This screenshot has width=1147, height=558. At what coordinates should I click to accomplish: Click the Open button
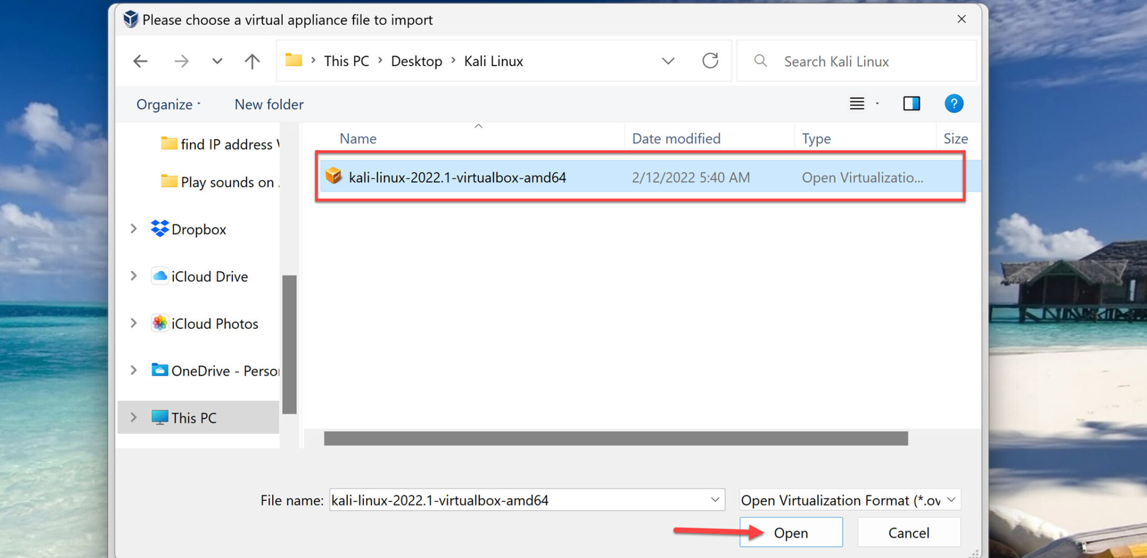(x=791, y=532)
